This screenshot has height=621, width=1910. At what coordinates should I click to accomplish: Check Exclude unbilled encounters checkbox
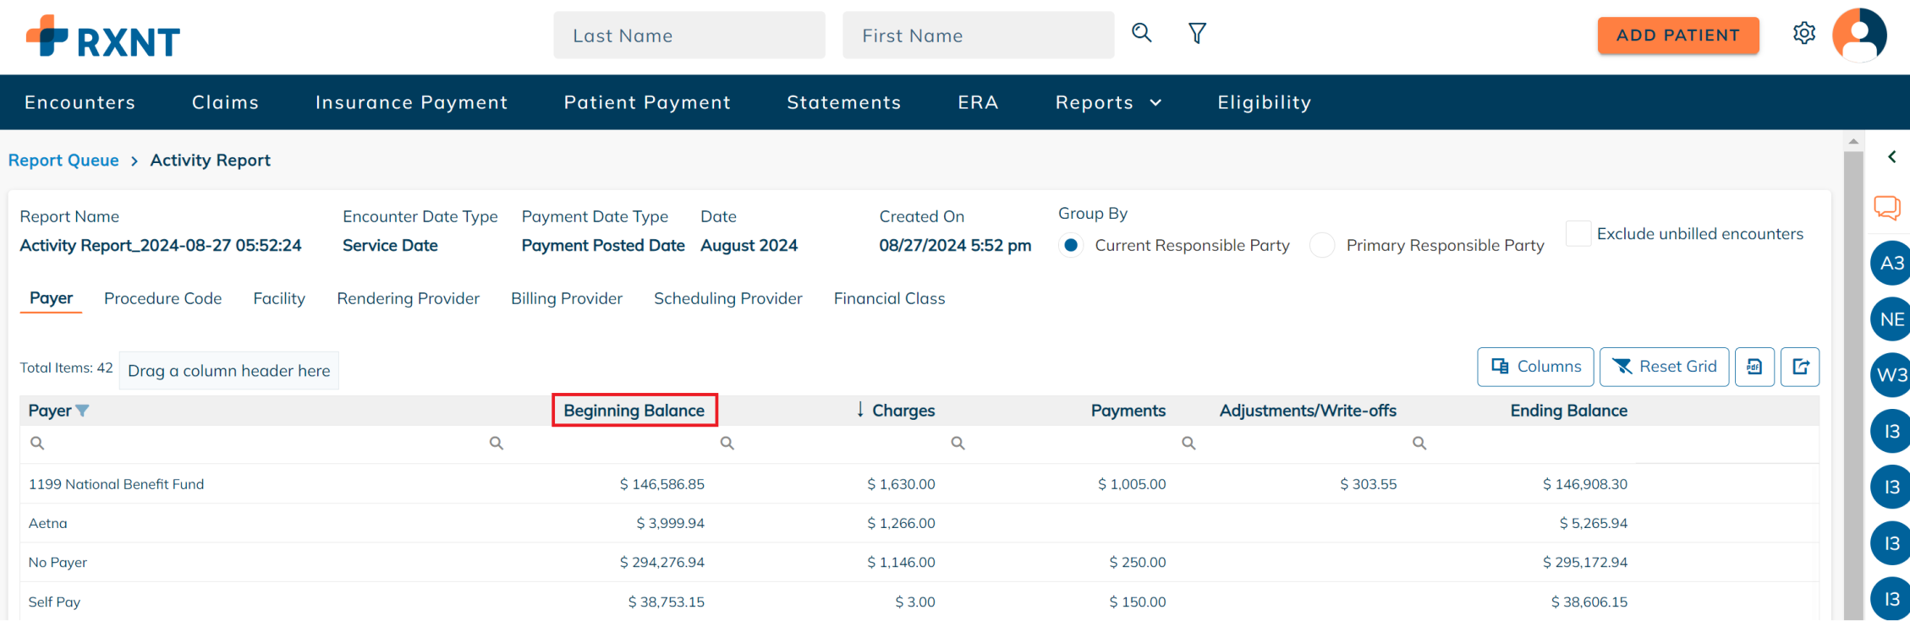1578,234
